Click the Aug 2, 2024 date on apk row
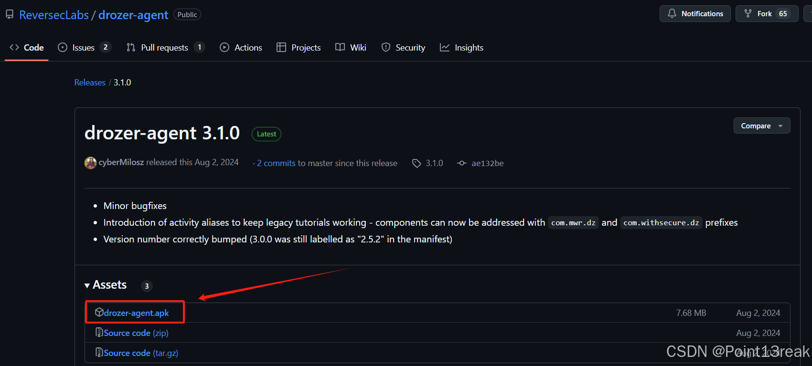This screenshot has width=812, height=366. coord(758,313)
